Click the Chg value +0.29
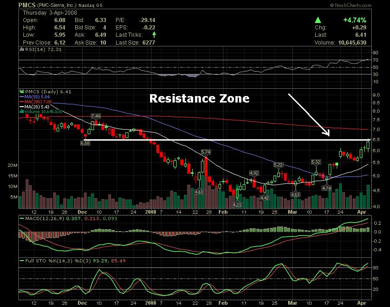Image resolution: width=390 pixels, height=307 pixels. click(359, 28)
